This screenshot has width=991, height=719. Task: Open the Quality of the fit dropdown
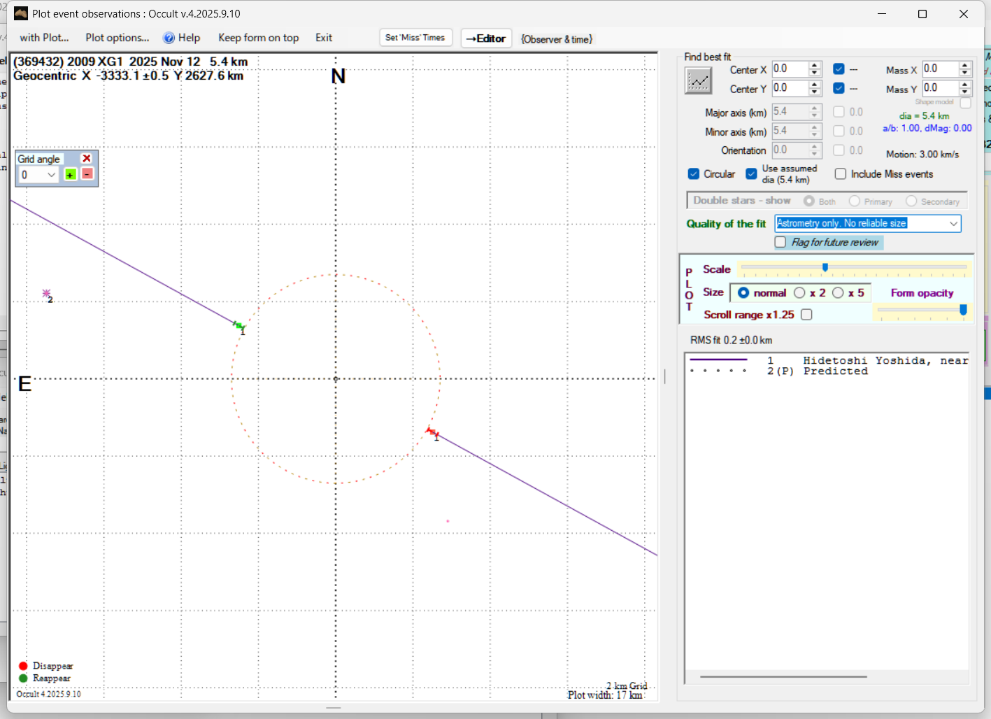click(953, 223)
